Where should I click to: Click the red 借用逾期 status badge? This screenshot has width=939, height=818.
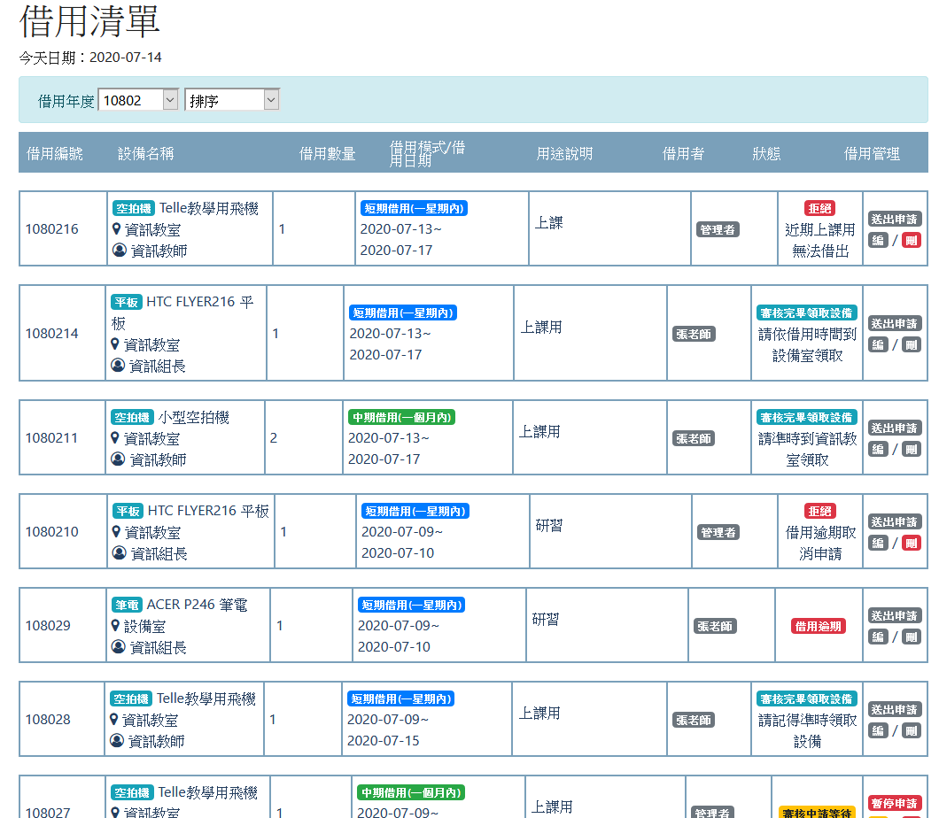point(819,626)
